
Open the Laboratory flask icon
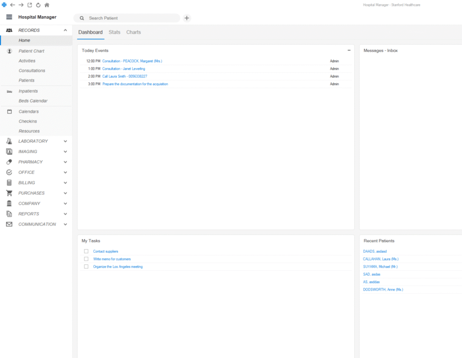(x=9, y=141)
